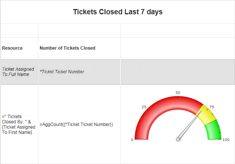
Task: Click the gauge needle pivot
Action: [178, 139]
